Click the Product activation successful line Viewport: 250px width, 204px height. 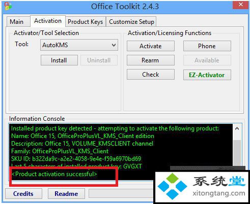54,174
